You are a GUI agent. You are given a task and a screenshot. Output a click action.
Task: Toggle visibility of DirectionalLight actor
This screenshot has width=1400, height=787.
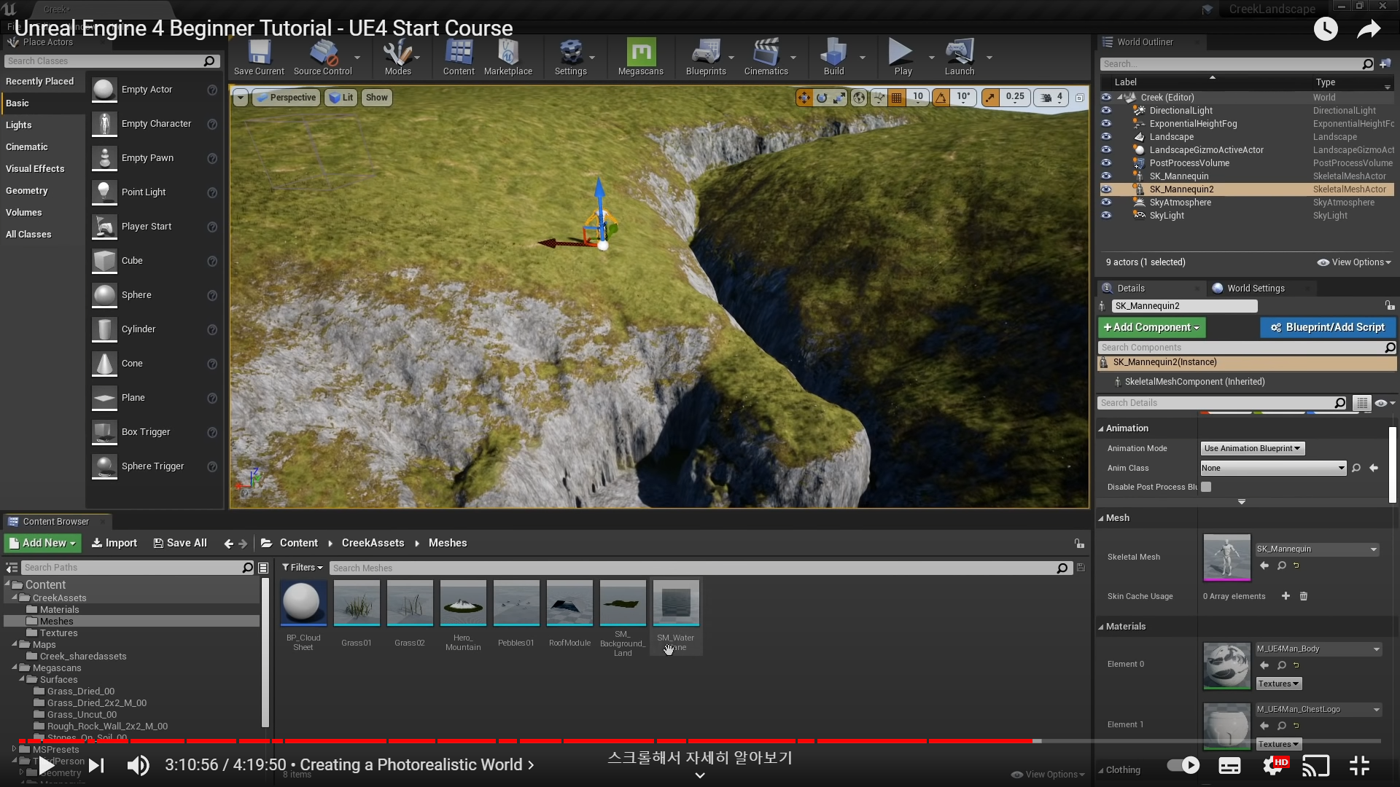(1106, 111)
